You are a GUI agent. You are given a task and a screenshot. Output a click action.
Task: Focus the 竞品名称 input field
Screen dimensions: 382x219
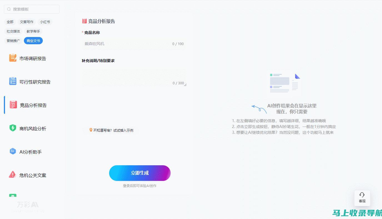[134, 44]
